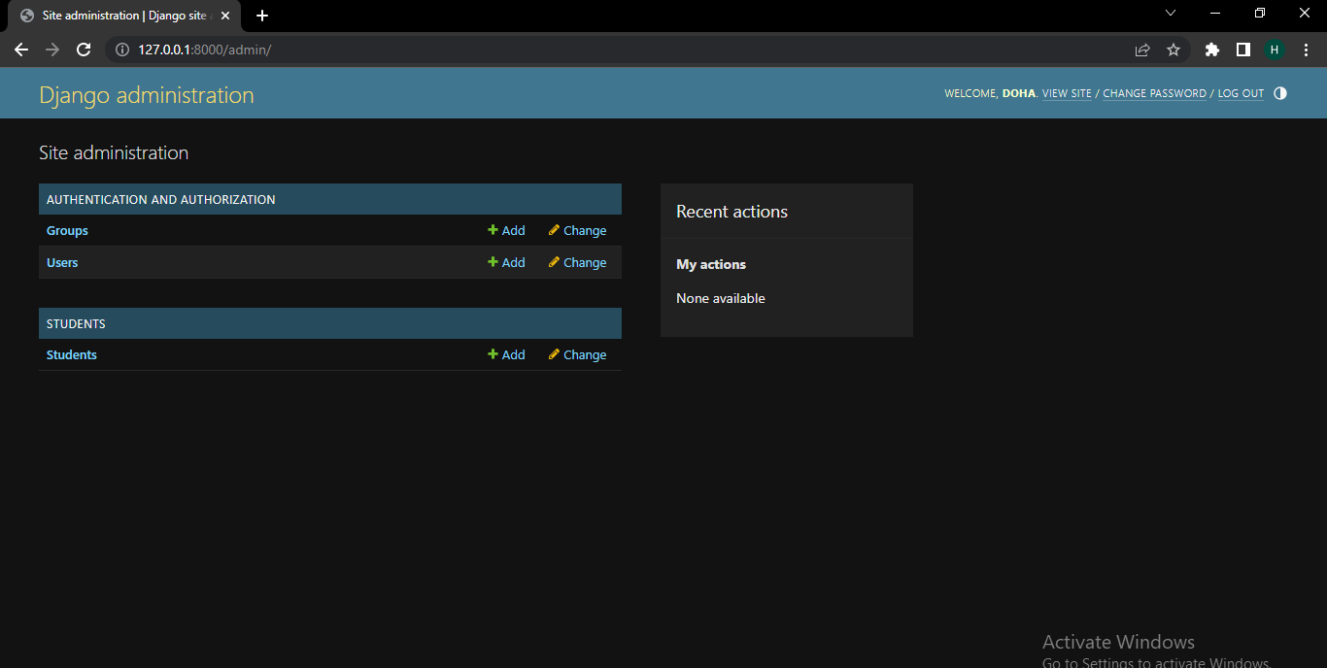The image size is (1327, 668).
Task: Open the browser side panel toggle
Action: click(1243, 50)
